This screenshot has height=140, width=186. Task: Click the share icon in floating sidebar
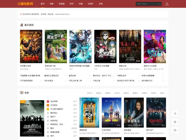coord(175,114)
